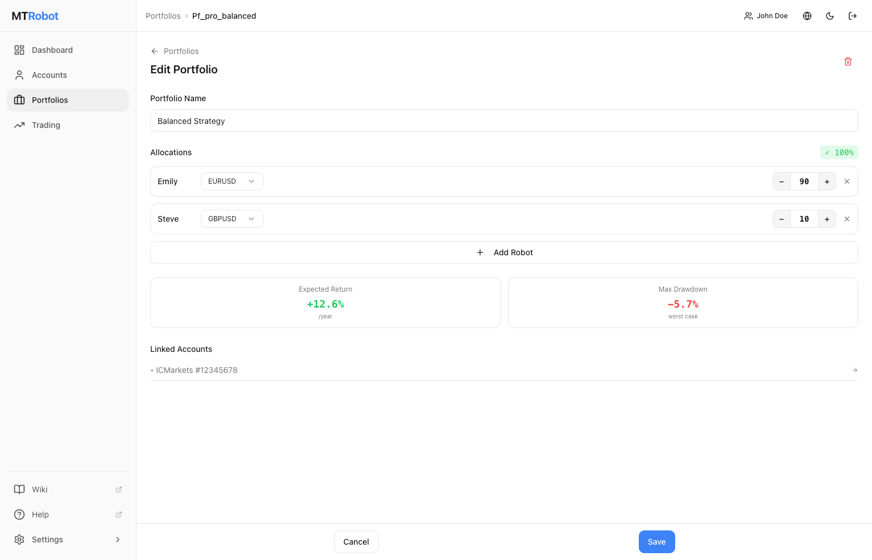Open the EURUSD symbol dropdown for Emily

tap(231, 181)
